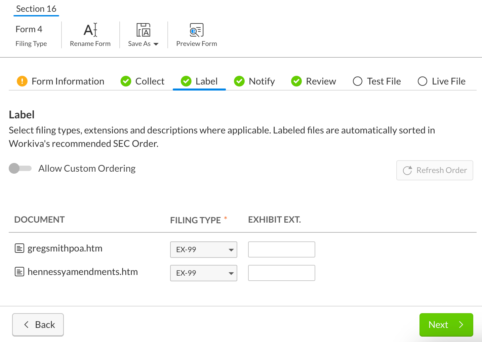Go back using the Back button
This screenshot has height=342, width=482.
tap(38, 325)
